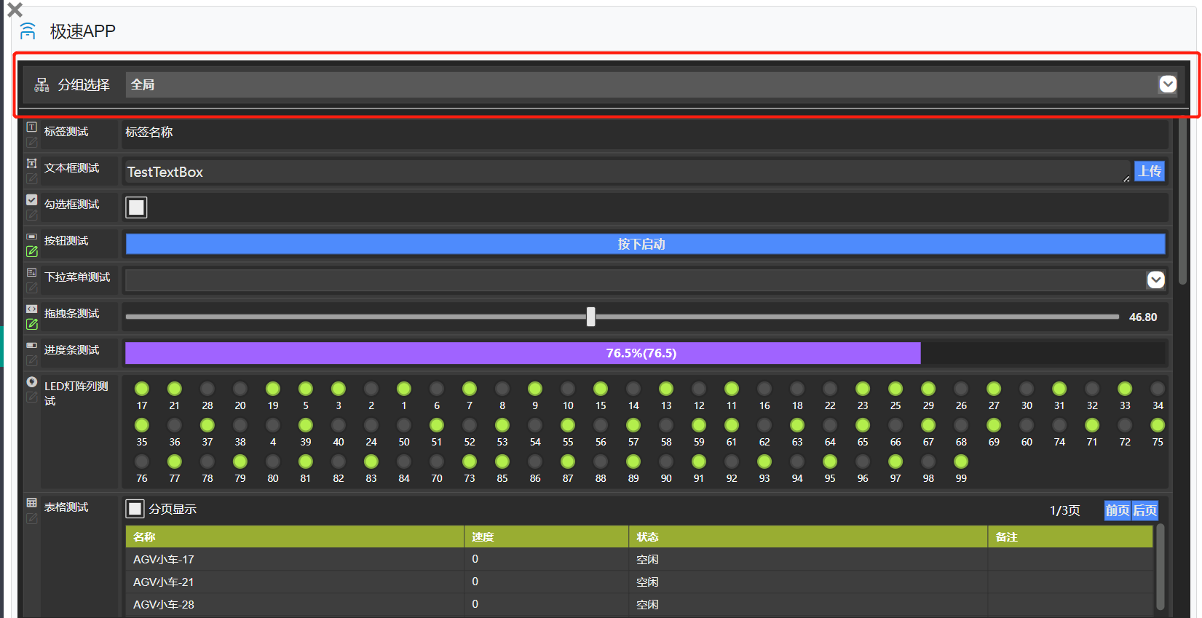This screenshot has height=618, width=1202.
Task: Click the 状态 column header
Action: tap(808, 536)
